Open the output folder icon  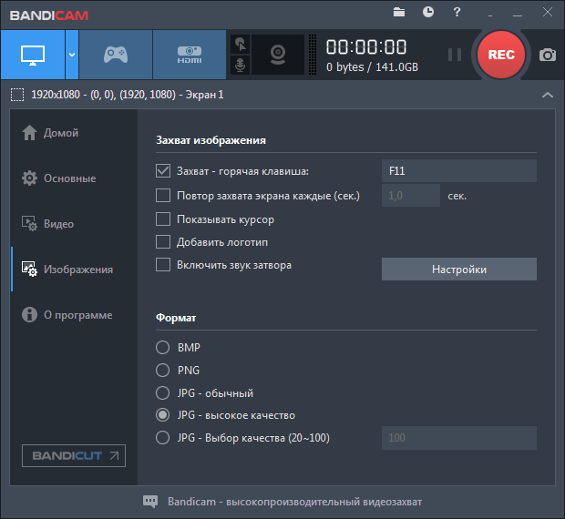(x=399, y=12)
